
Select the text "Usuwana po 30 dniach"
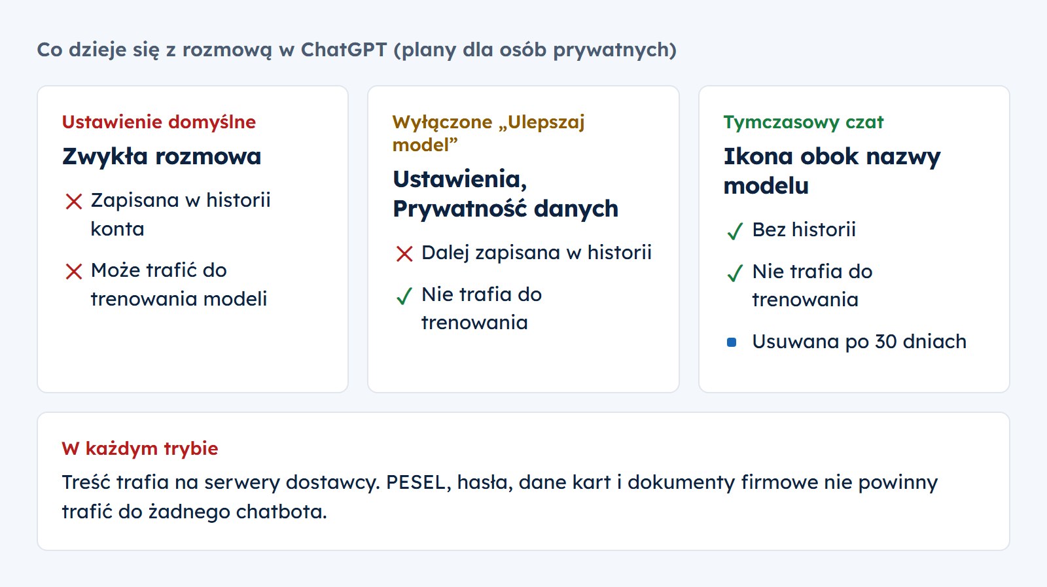[859, 342]
